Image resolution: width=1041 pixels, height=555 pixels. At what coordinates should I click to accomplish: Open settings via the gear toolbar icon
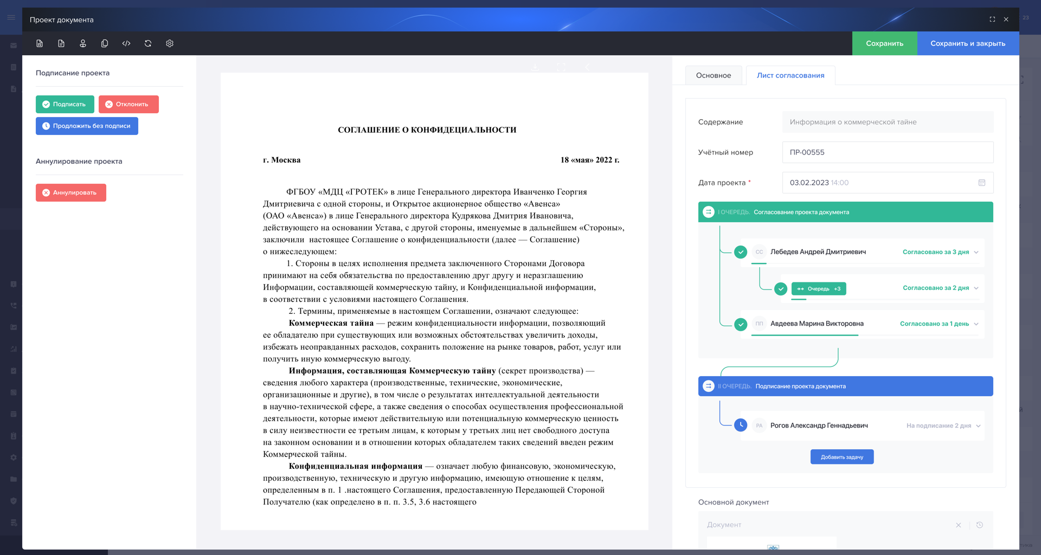[x=170, y=43]
